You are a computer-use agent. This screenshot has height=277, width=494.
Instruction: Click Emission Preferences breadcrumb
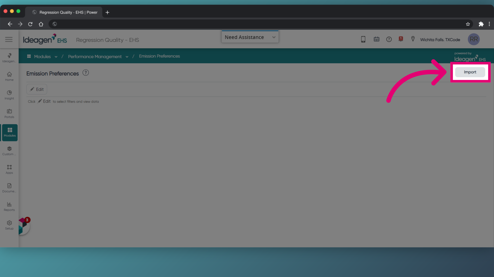tap(159, 56)
